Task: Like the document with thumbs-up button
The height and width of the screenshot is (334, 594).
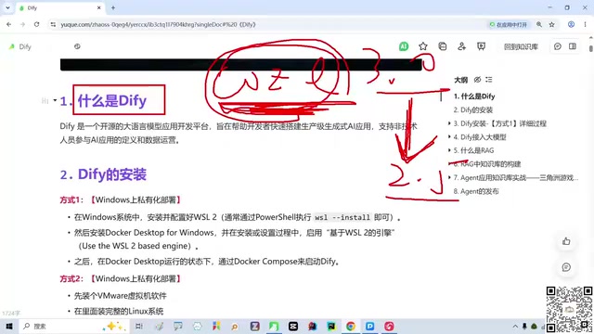Action: pyautogui.click(x=566, y=241)
